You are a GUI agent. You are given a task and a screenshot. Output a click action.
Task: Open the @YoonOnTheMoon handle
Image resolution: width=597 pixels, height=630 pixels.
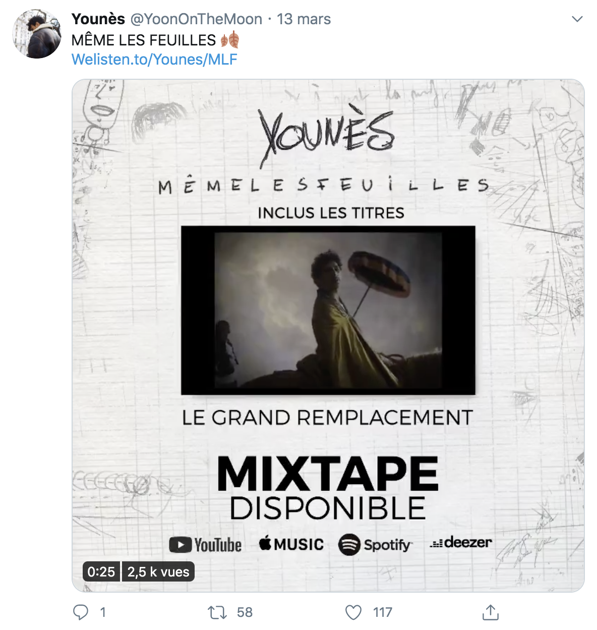[197, 19]
